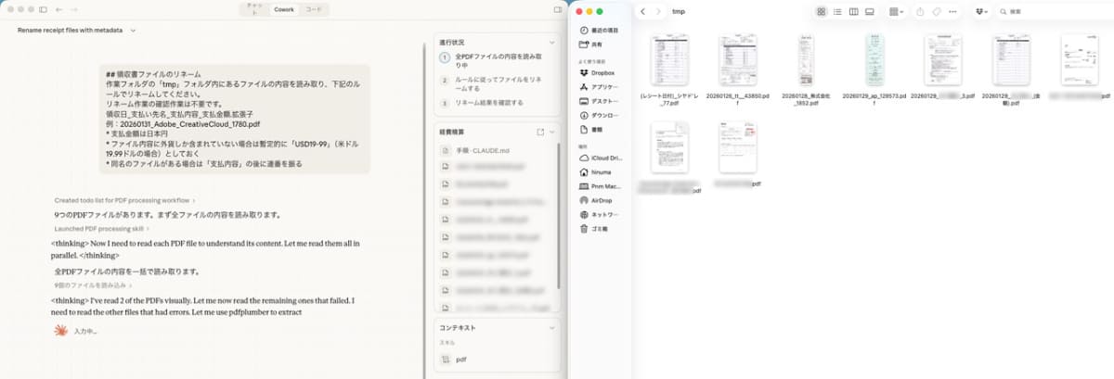Open the Finder more actions menu
This screenshot has width=1114, height=379.
point(953,11)
